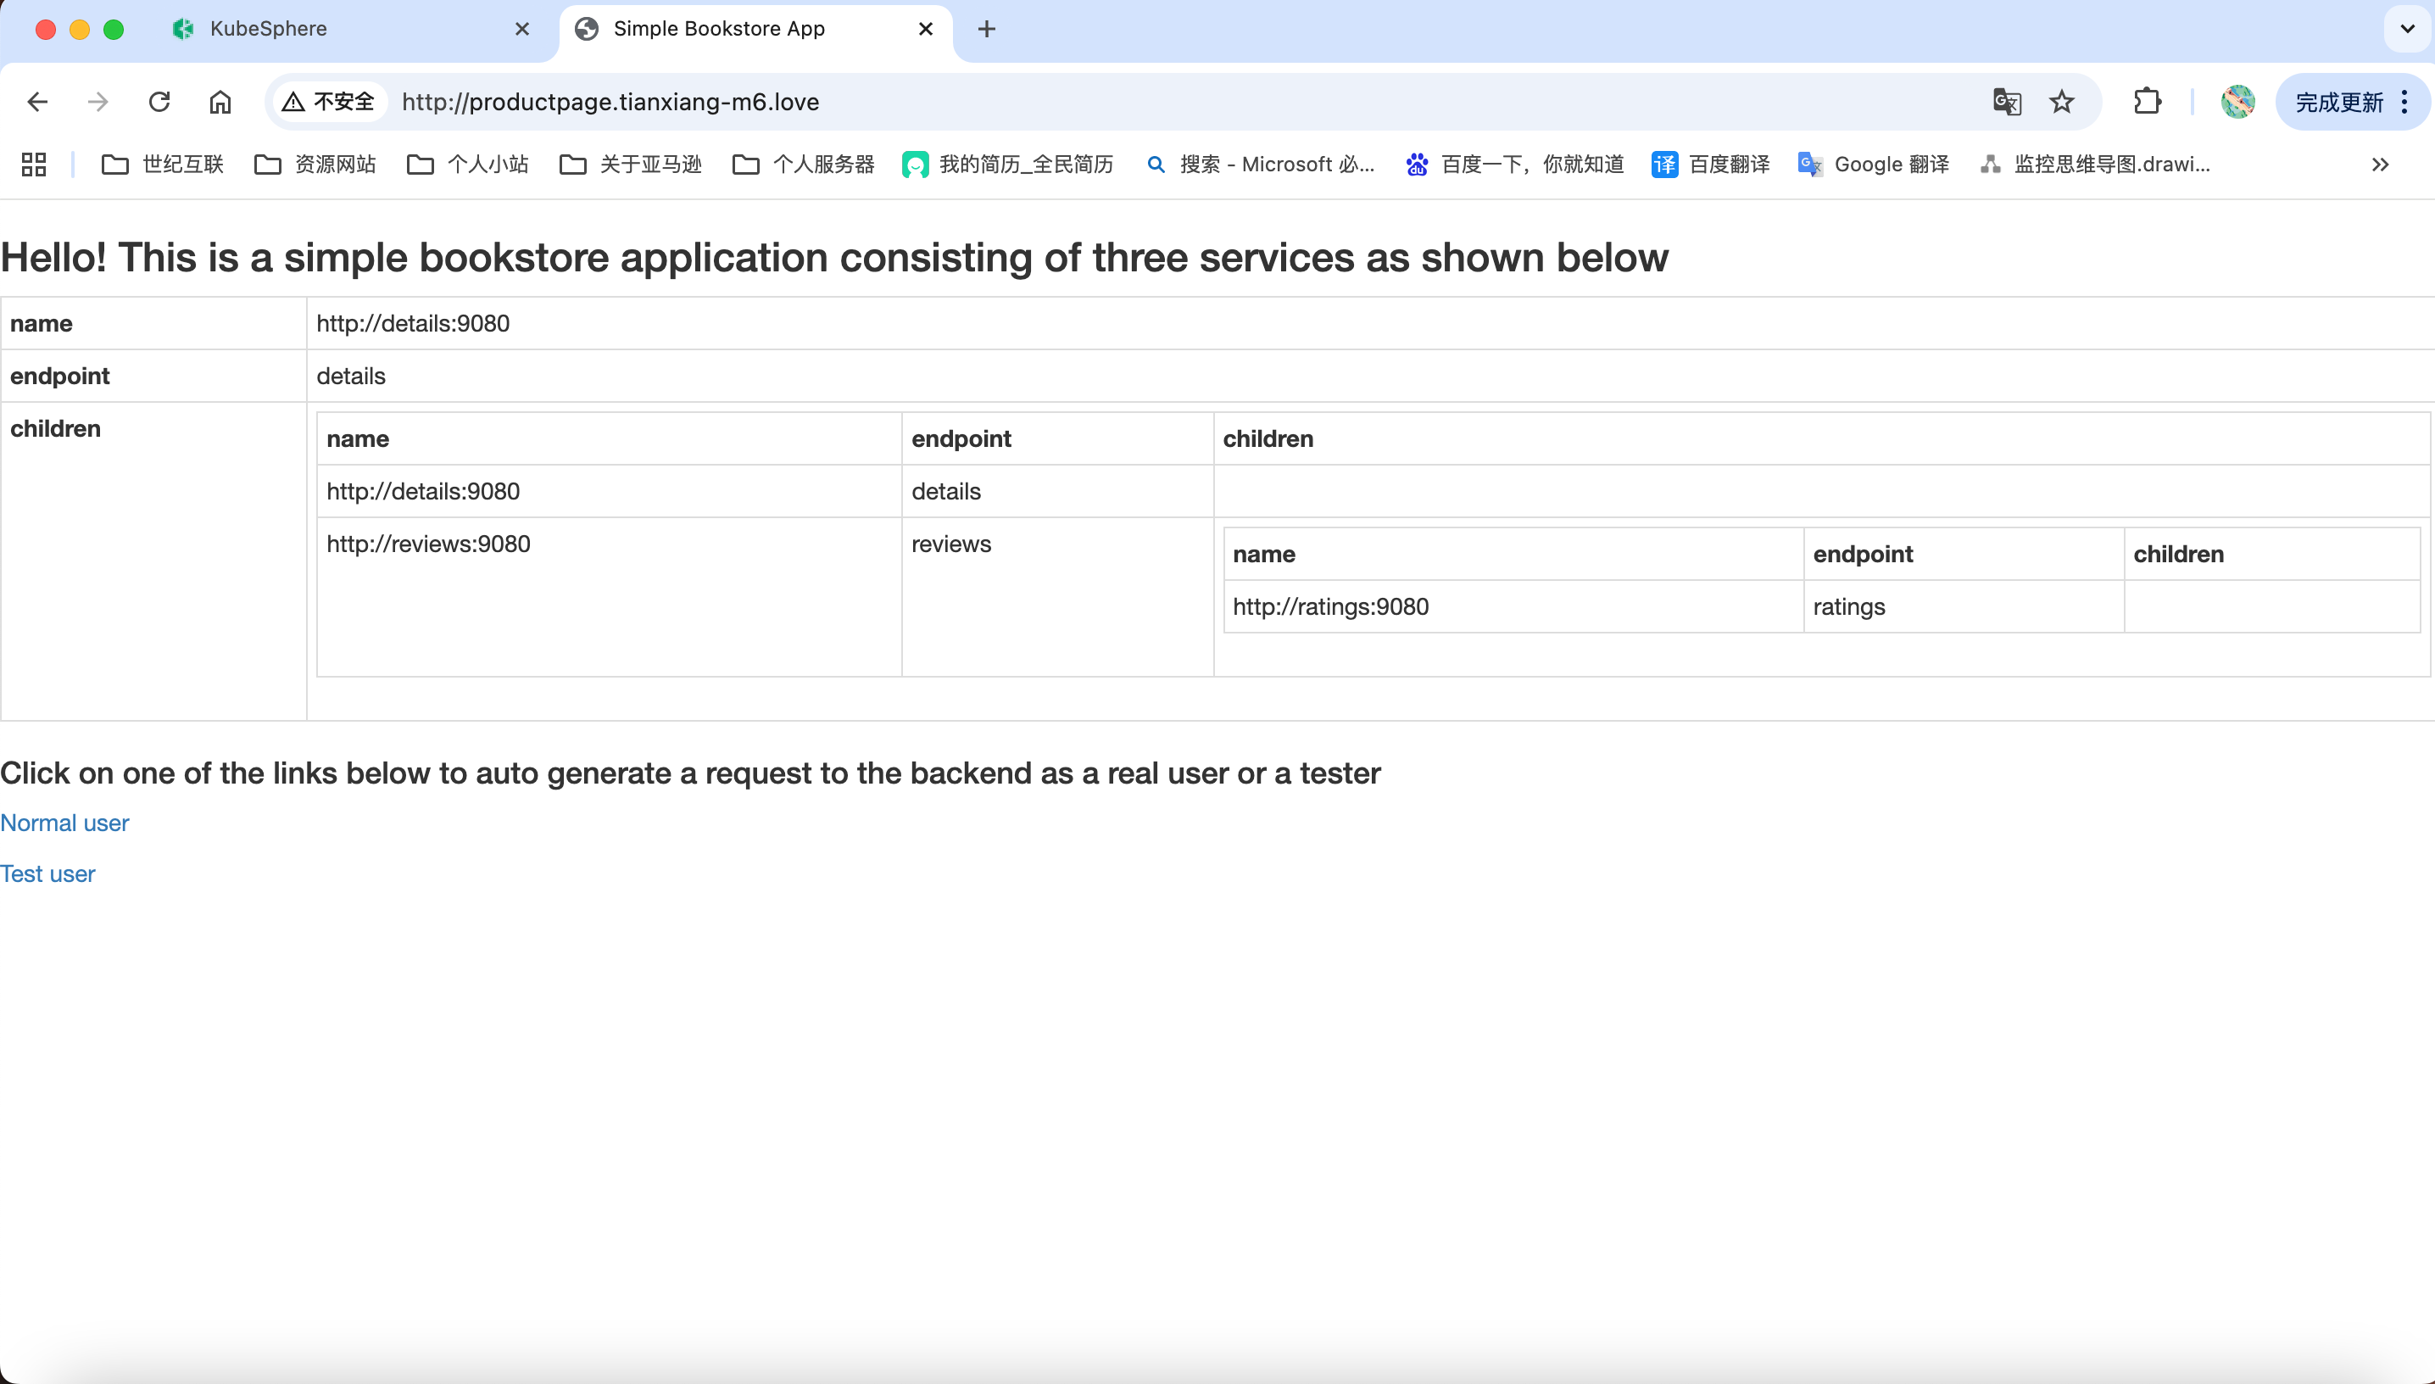Reload the bookstore page
Image resolution: width=2435 pixels, height=1384 pixels.
point(159,102)
